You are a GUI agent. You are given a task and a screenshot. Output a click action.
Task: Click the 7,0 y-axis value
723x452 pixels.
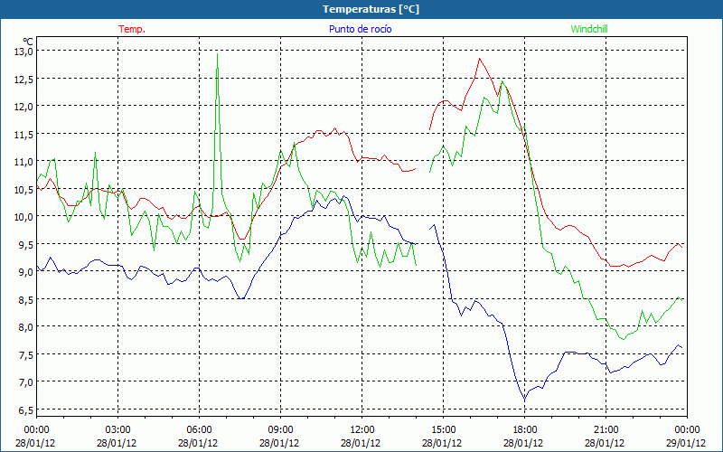click(25, 381)
